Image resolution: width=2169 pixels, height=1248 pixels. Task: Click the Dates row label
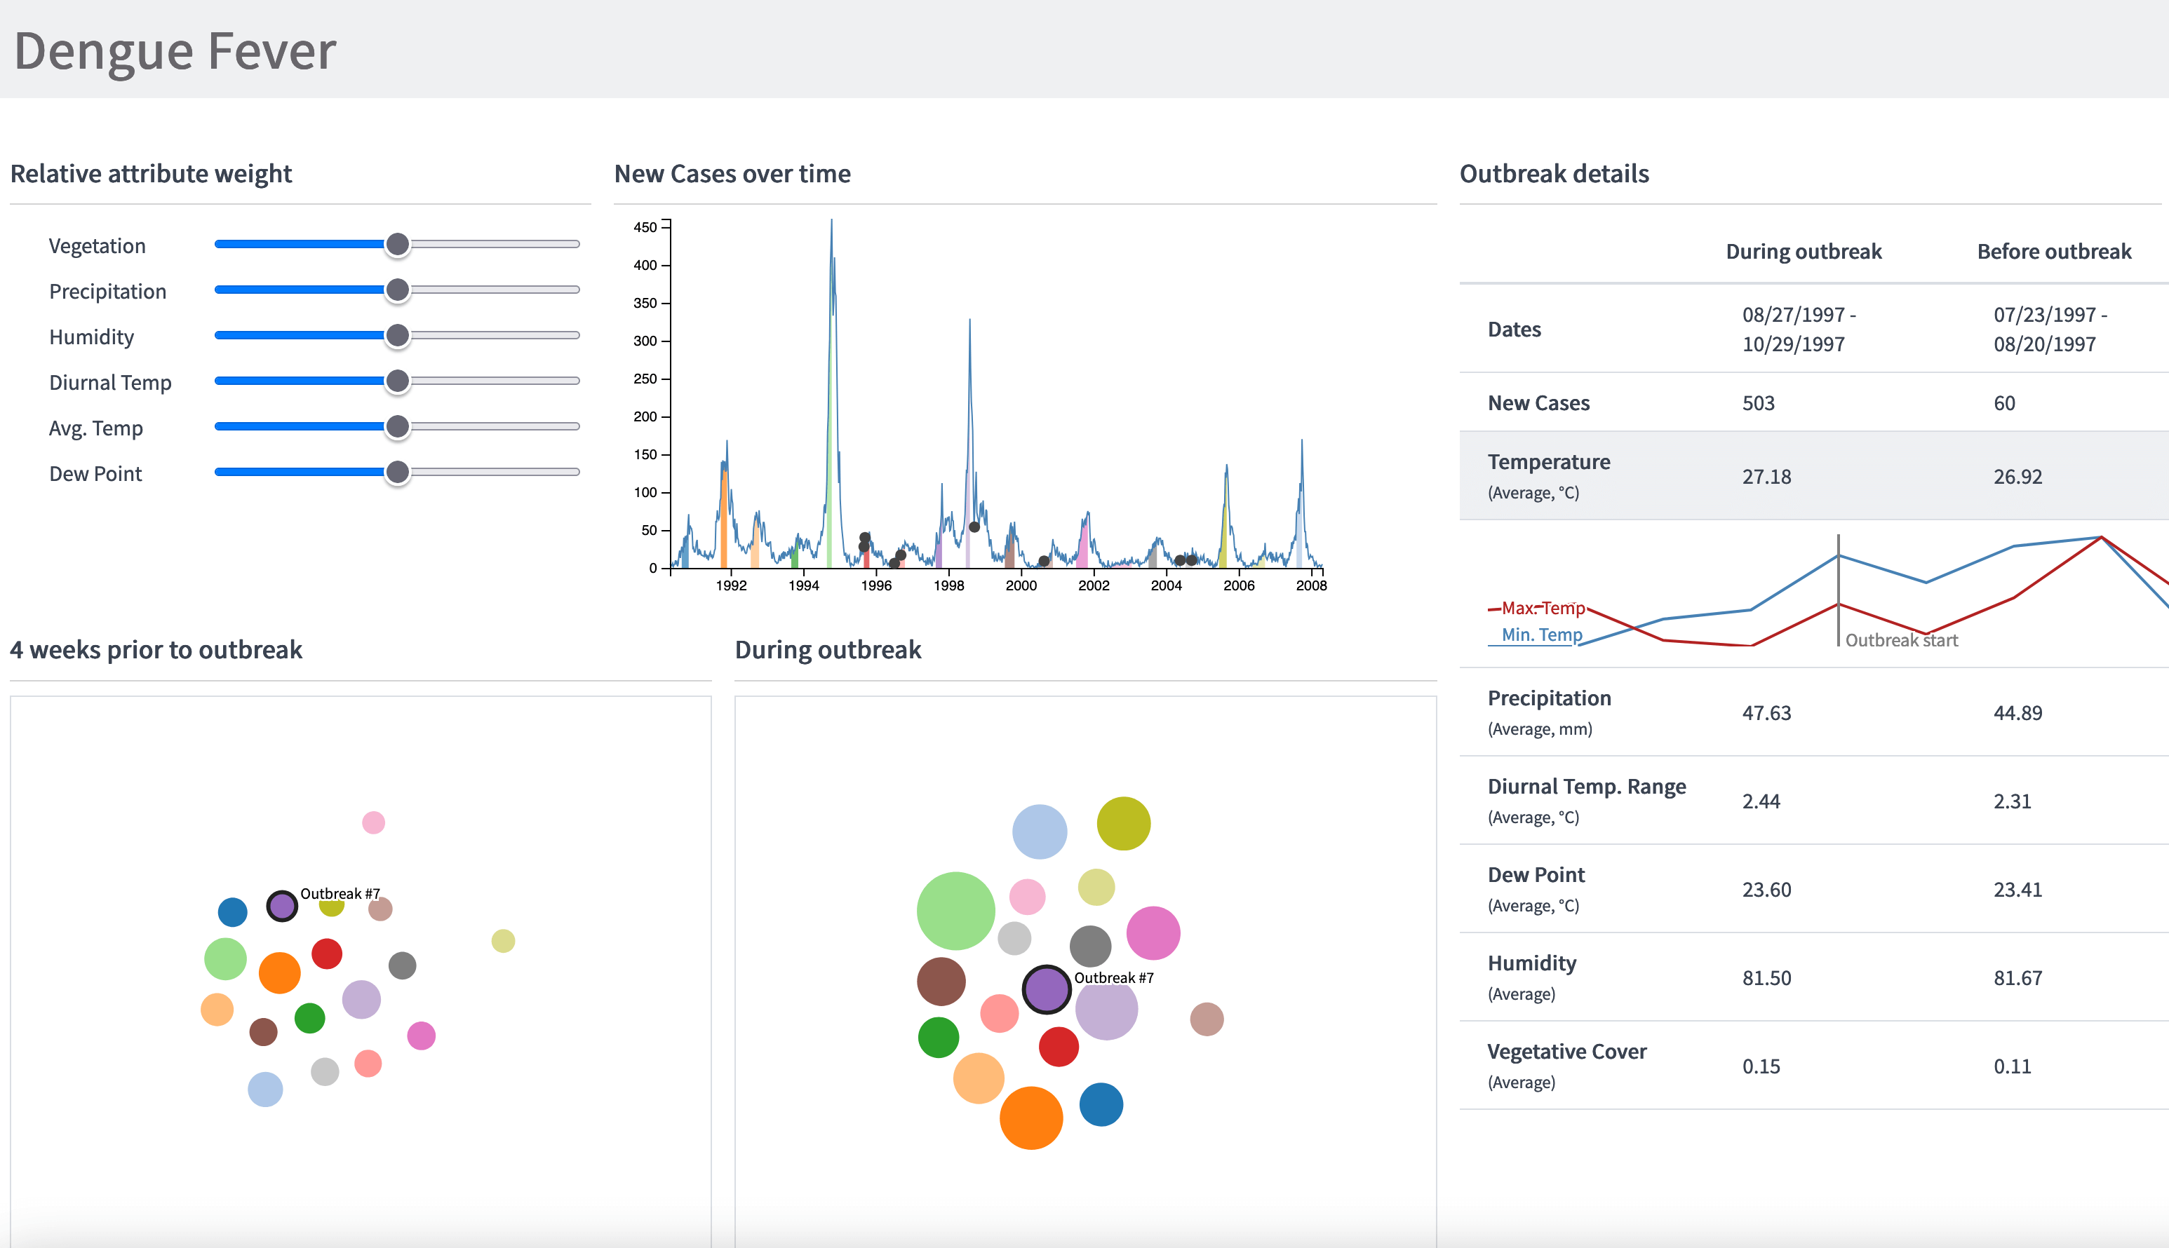click(1514, 329)
